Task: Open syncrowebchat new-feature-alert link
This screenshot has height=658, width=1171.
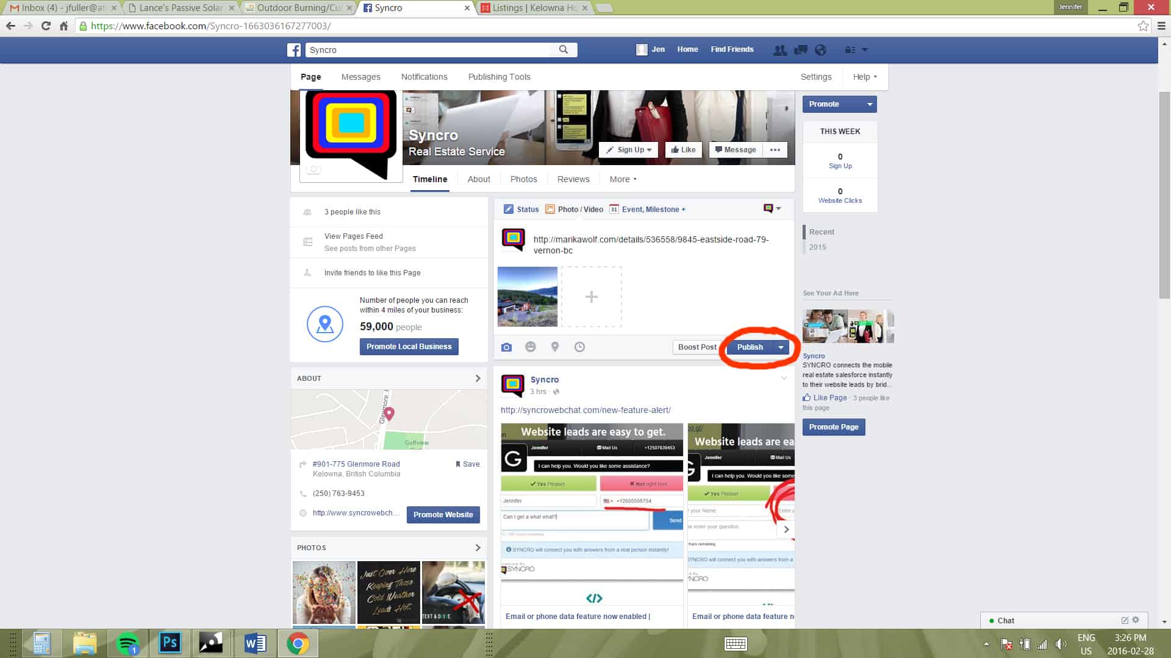Action: pos(585,410)
